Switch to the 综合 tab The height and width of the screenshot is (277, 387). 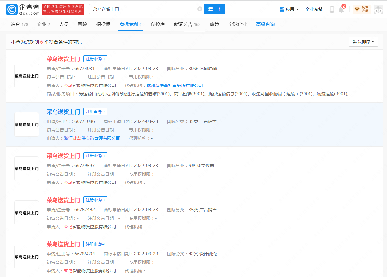pos(19,24)
